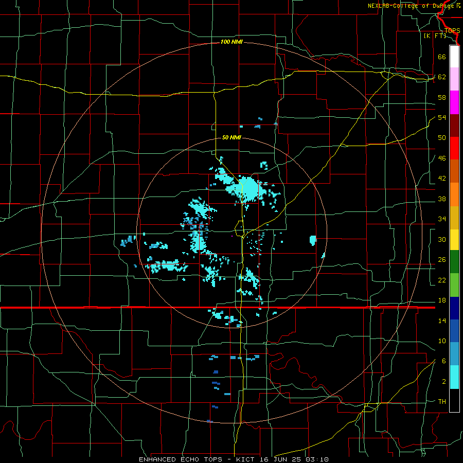Click the legend value '6'
This screenshot has height=463, width=463.
point(443,361)
